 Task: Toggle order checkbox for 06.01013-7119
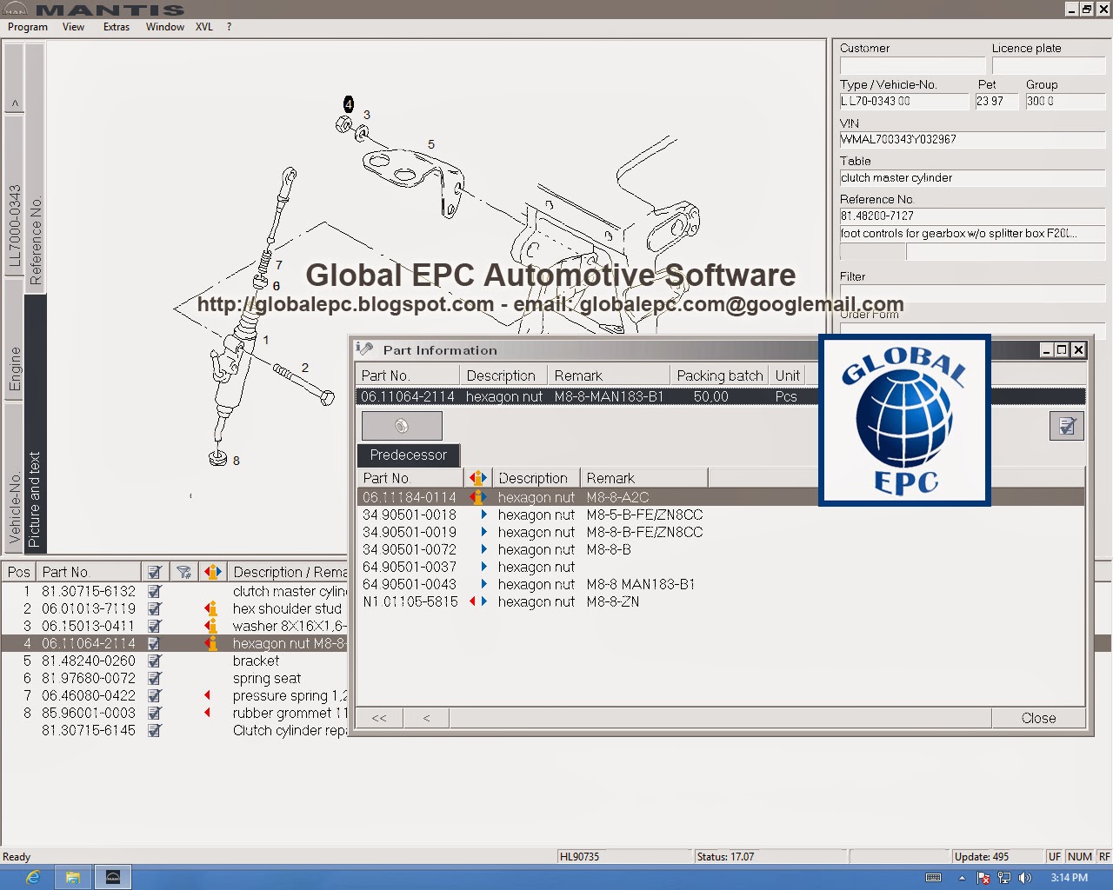[154, 608]
